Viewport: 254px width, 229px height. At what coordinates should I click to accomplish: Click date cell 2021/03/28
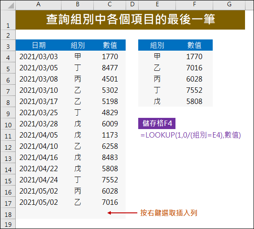[x=39, y=124]
